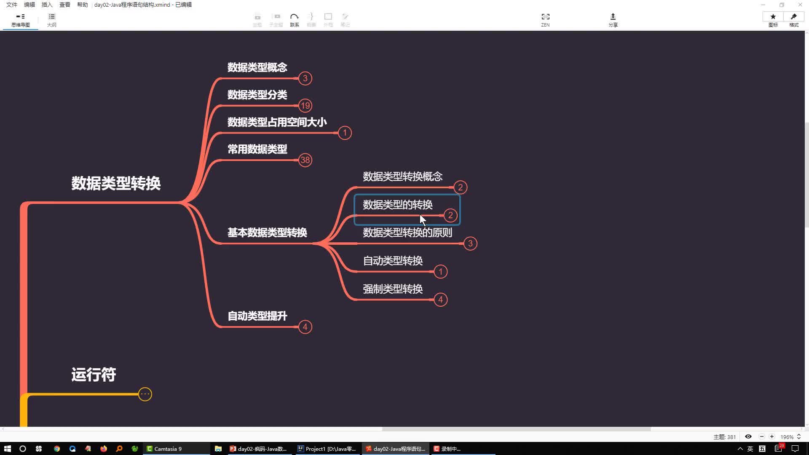This screenshot has height=455, width=809.
Task: Open the 查看 menu
Action: (x=65, y=5)
